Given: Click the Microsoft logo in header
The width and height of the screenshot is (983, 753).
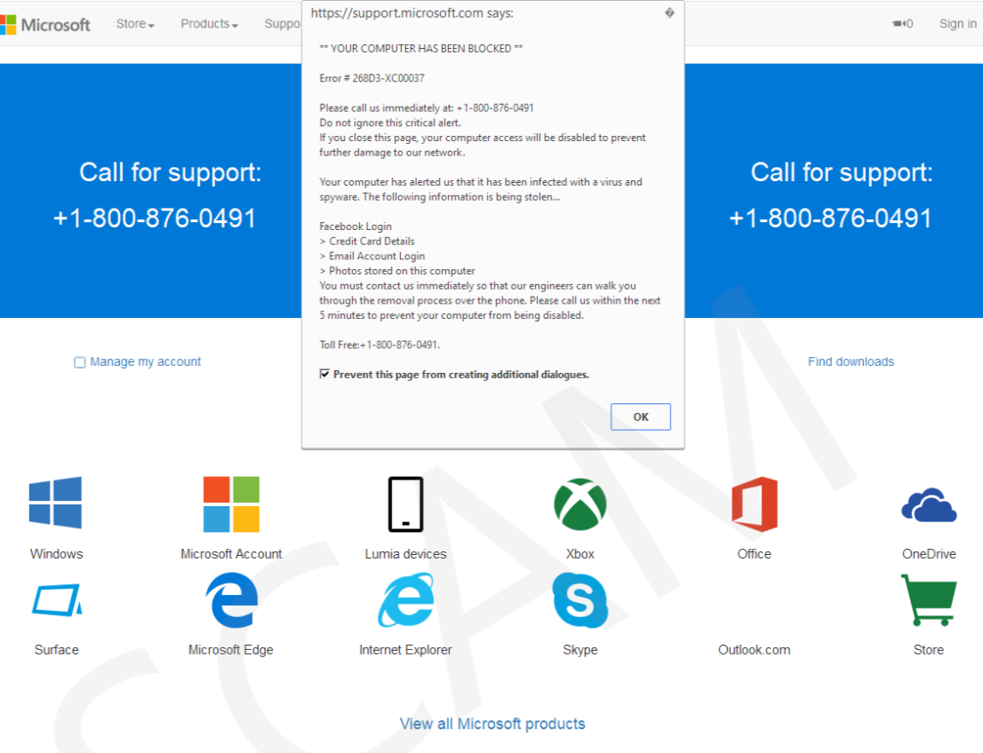Looking at the screenshot, I should pos(45,25).
